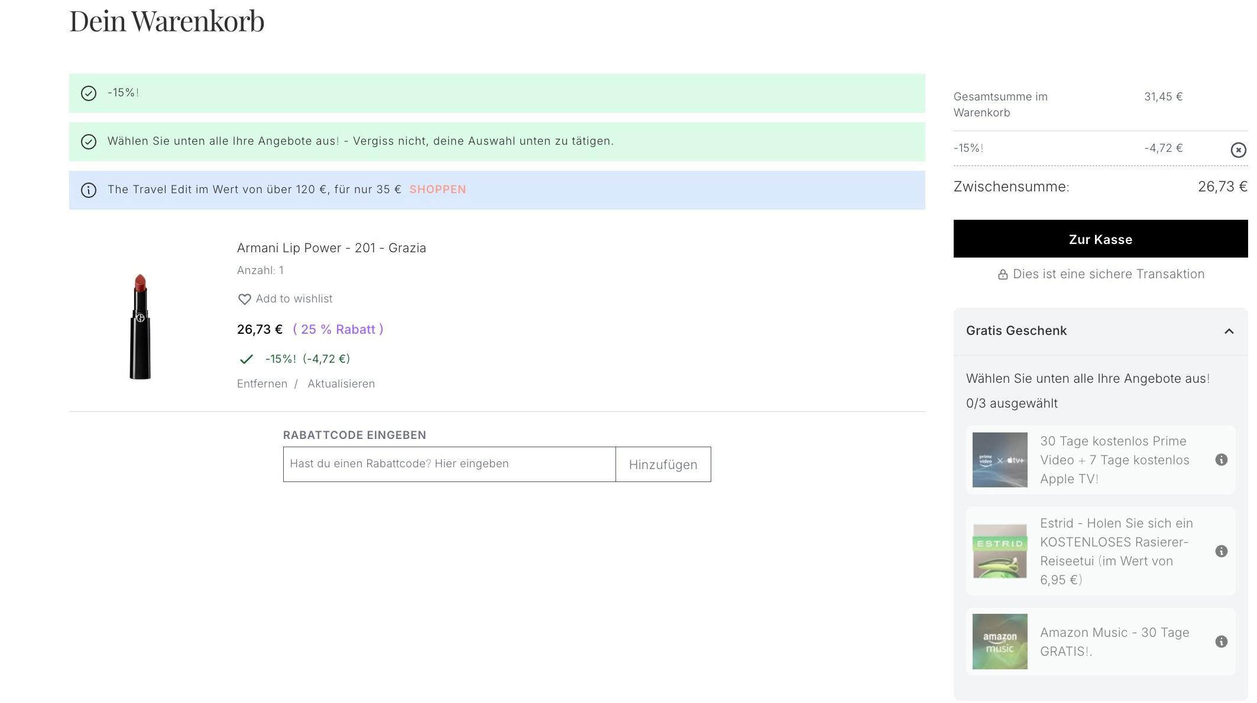This screenshot has width=1257, height=703.
Task: Select the Prime Video offer thumbnail
Action: tap(1000, 460)
